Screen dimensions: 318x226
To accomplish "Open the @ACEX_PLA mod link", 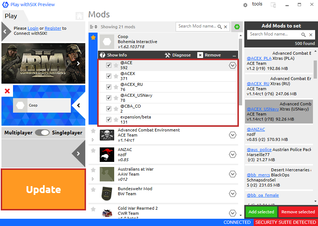I will tap(259, 58).
